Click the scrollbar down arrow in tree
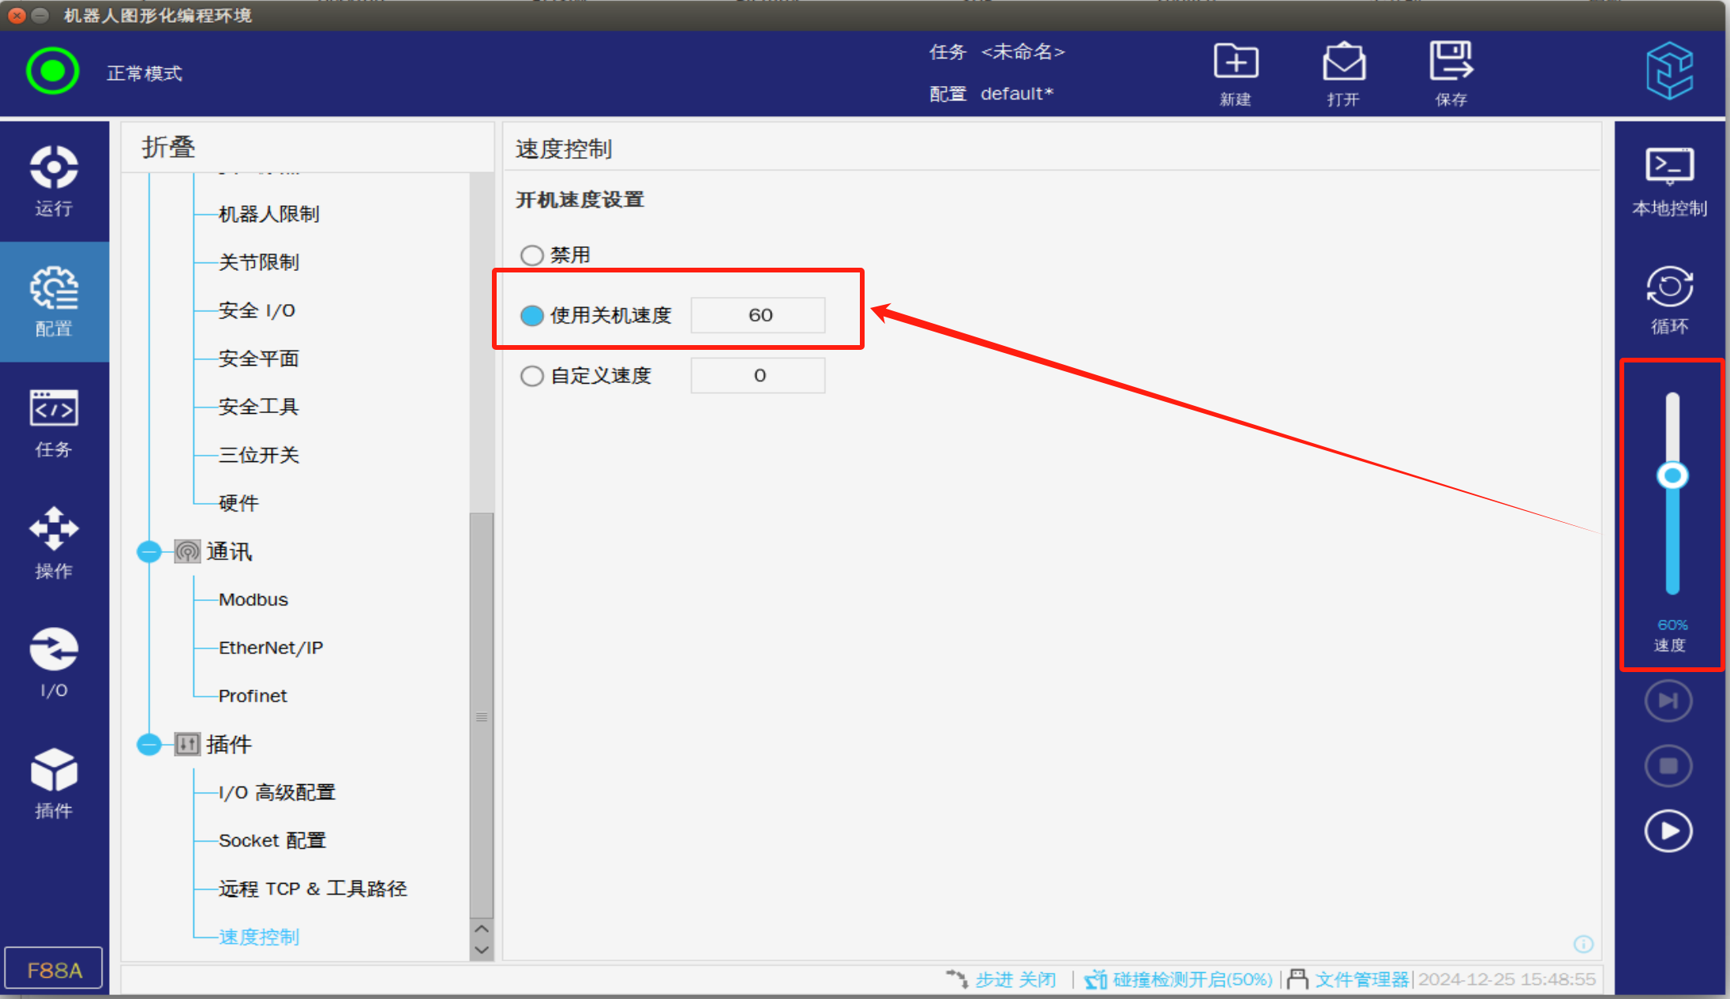1730x999 pixels. 482,950
